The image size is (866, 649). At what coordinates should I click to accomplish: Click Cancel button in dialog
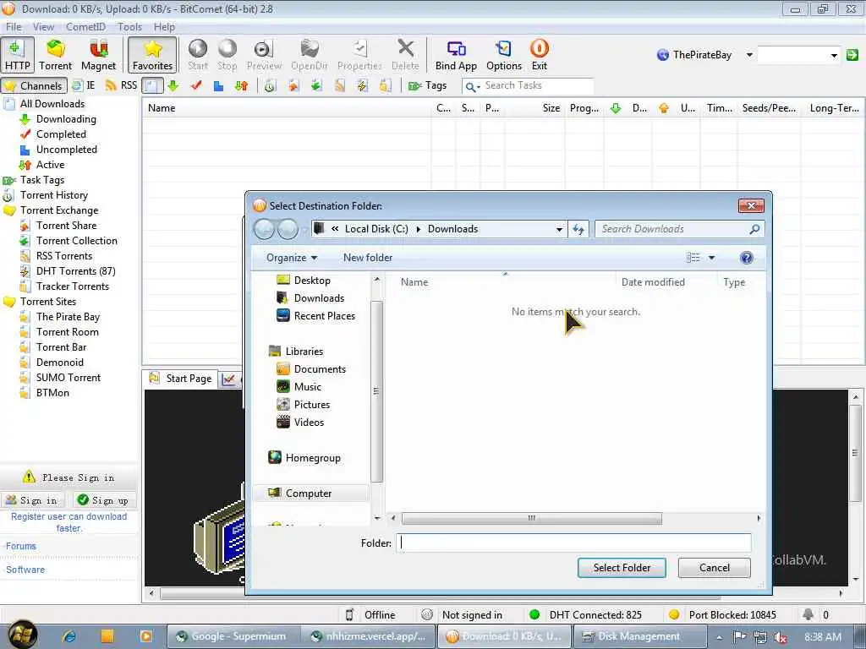click(714, 568)
